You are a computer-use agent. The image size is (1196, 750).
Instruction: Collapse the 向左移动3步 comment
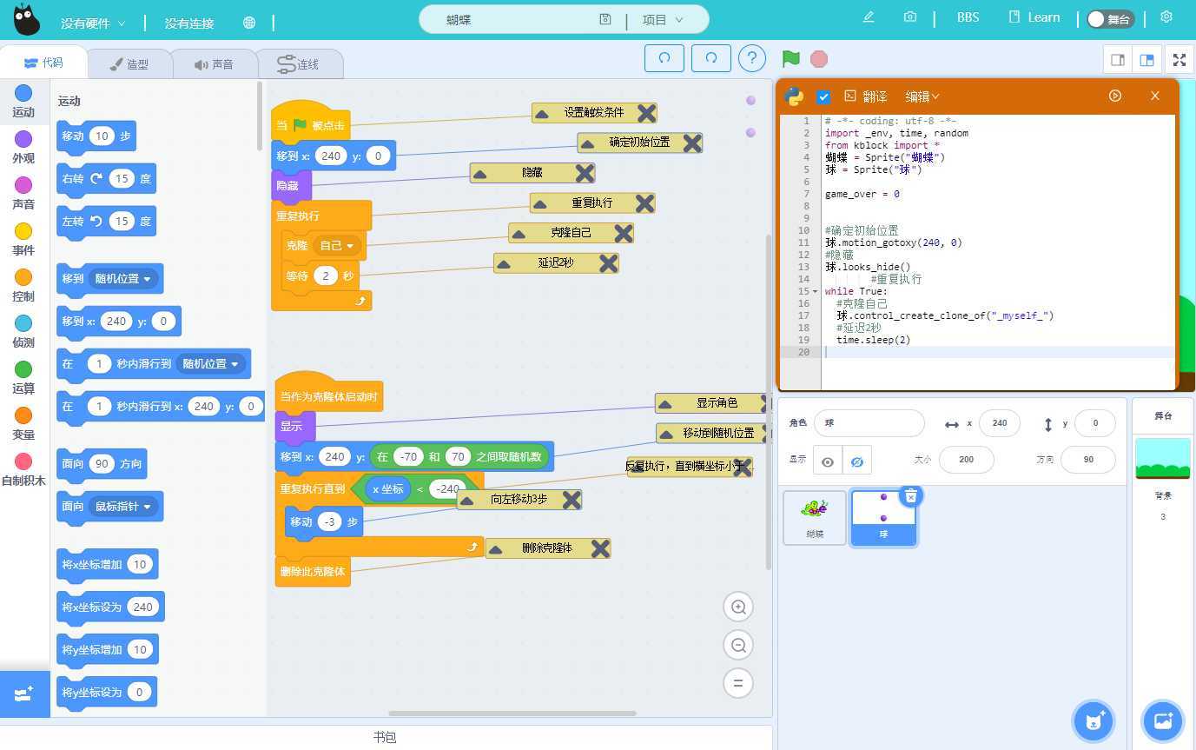click(467, 500)
